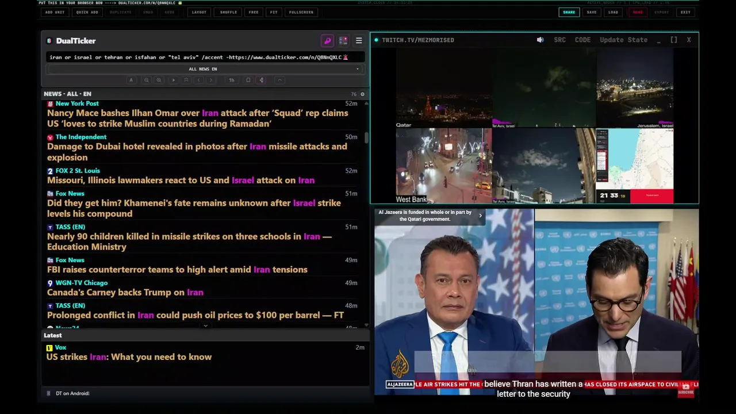Viewport: 736px width, 414px height.
Task: Click the NEWS · ALL · EN heading
Action: 67,94
